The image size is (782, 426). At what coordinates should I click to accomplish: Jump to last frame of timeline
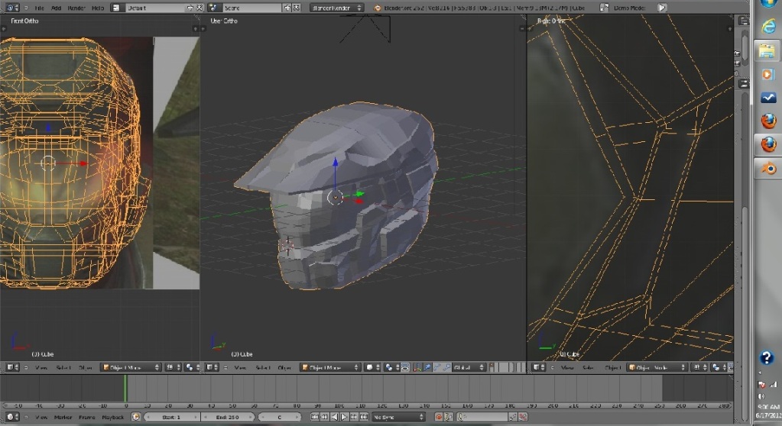(x=364, y=417)
